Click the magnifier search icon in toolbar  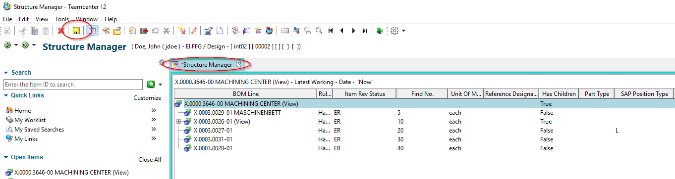(319, 31)
